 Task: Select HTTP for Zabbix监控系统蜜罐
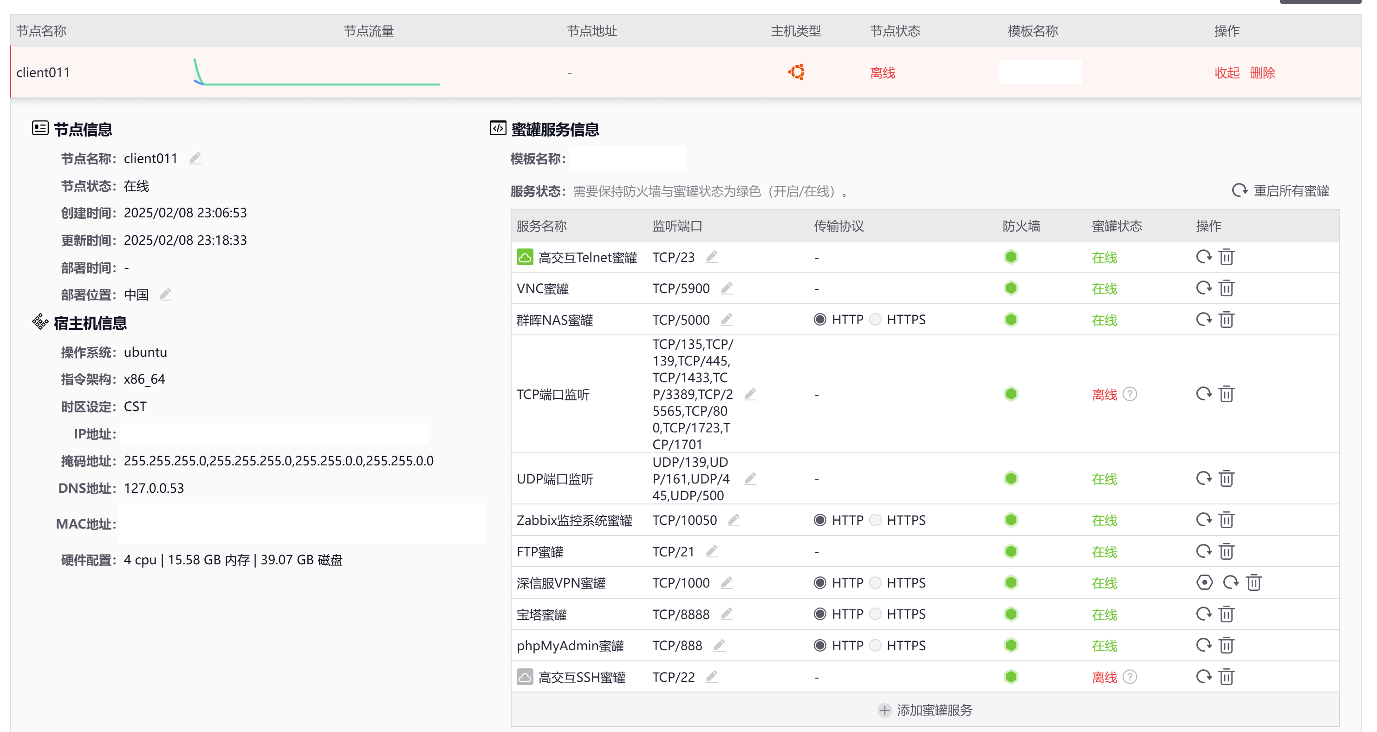tap(819, 520)
